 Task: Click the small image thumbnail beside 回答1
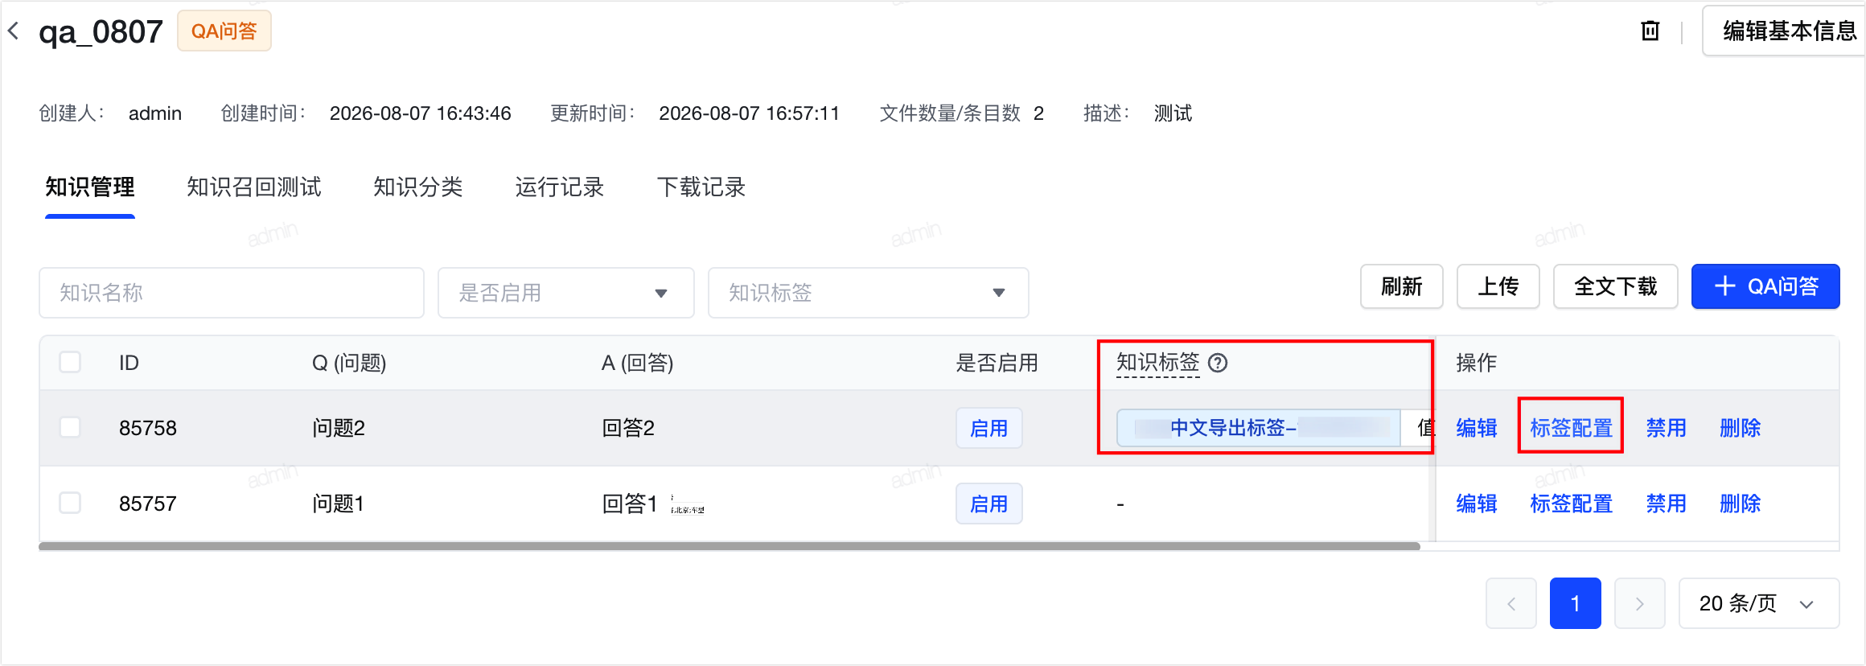[x=688, y=504]
